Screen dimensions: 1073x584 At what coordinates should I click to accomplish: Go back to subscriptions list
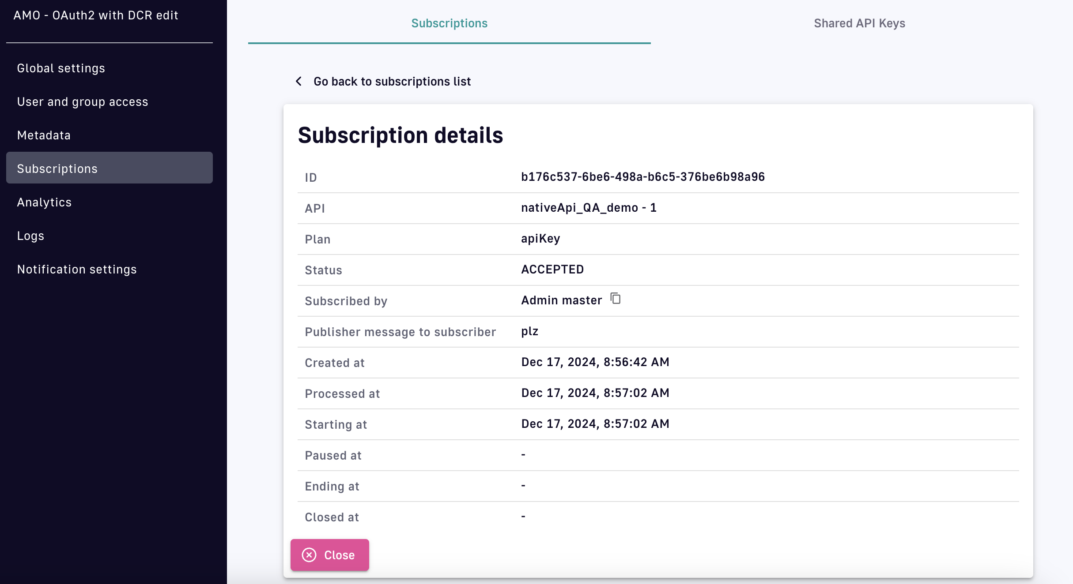(x=392, y=81)
